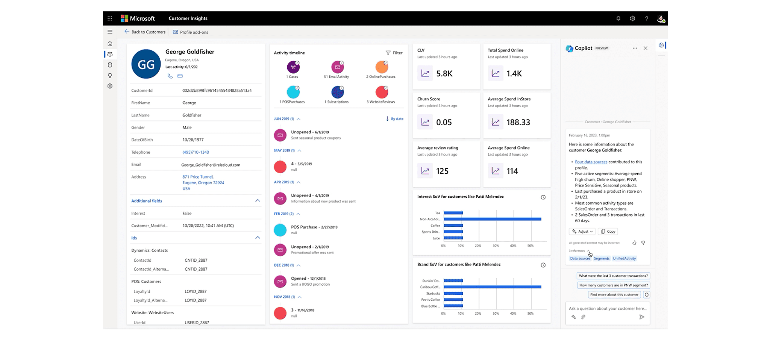The height and width of the screenshot is (341, 770).
Task: Select the 51 EmailActivity icon
Action: pos(337,67)
